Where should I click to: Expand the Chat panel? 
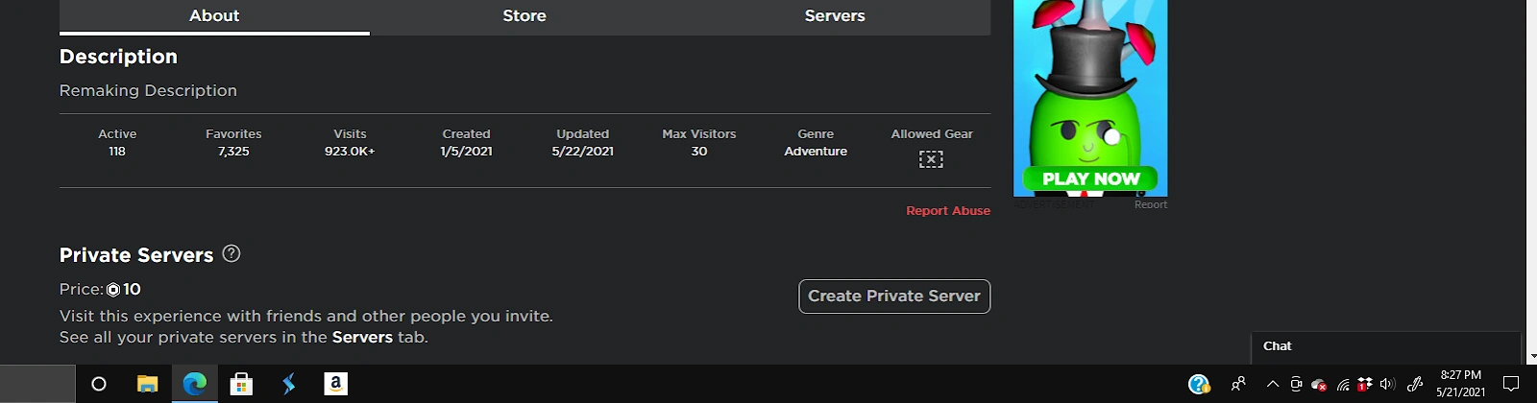coord(1385,346)
